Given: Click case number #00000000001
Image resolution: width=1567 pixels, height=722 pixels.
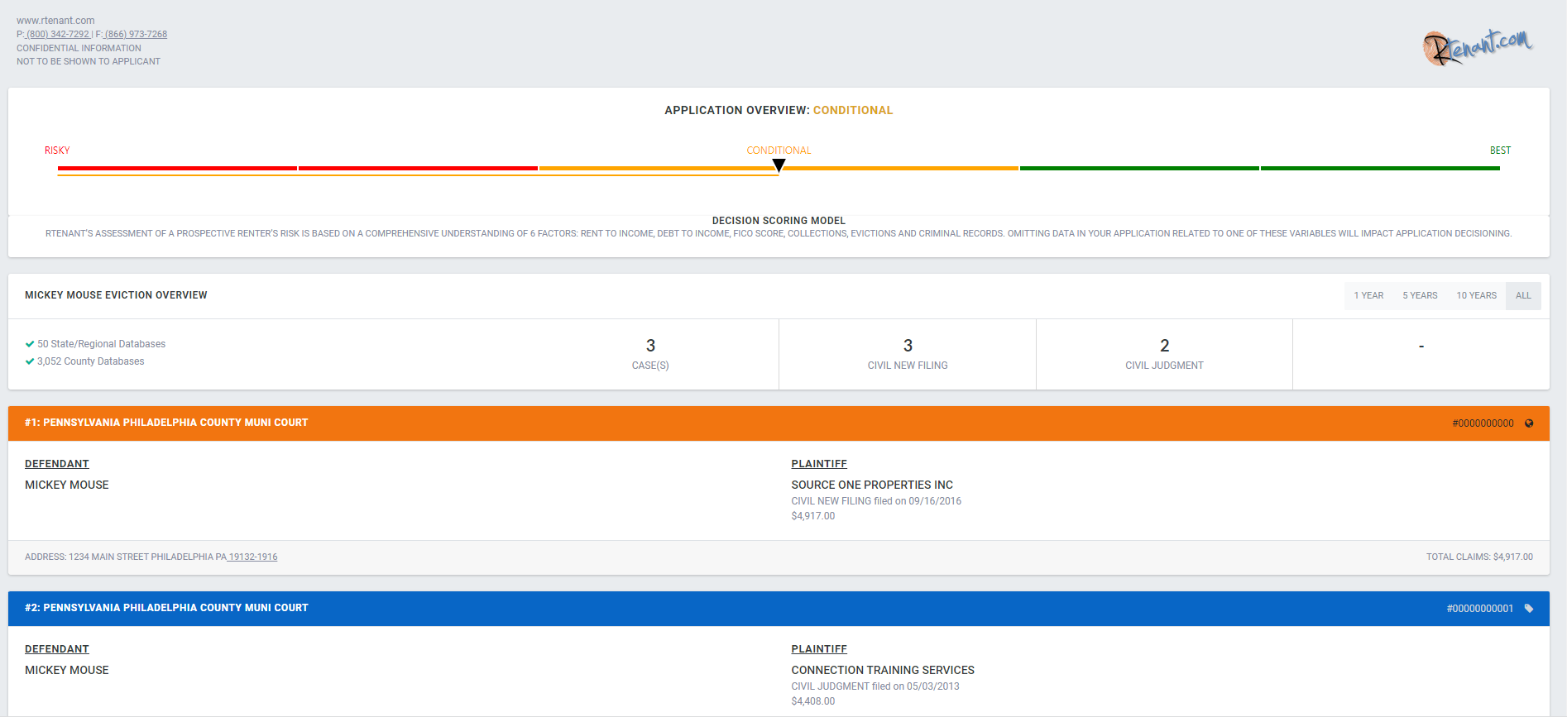Looking at the screenshot, I should (x=1479, y=609).
